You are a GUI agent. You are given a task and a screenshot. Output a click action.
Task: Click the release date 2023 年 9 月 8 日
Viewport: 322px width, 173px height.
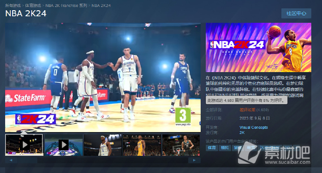click(254, 118)
